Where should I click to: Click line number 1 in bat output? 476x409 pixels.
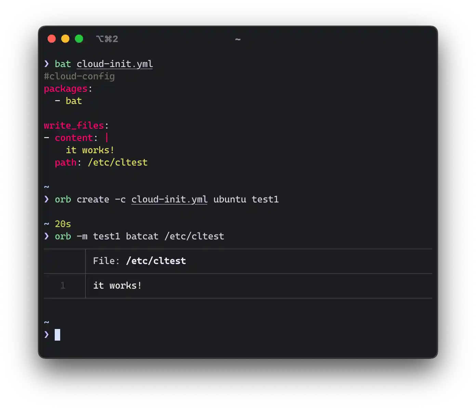[x=64, y=286]
